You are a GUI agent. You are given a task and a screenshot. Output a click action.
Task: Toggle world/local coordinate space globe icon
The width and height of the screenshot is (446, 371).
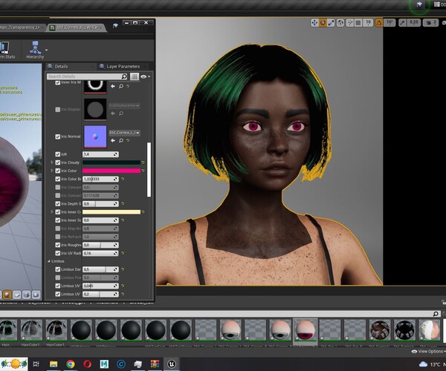tap(340, 23)
